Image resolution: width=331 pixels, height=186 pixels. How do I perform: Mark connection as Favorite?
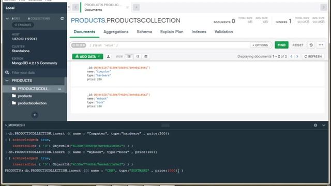[x=23, y=25]
